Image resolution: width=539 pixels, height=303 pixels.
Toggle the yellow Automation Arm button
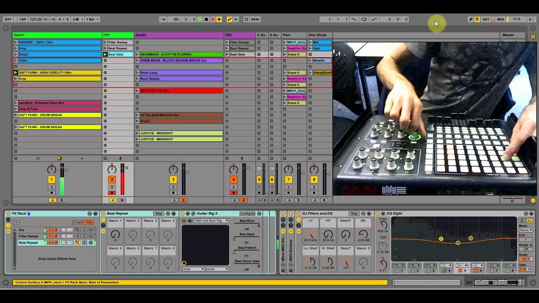tap(229, 19)
